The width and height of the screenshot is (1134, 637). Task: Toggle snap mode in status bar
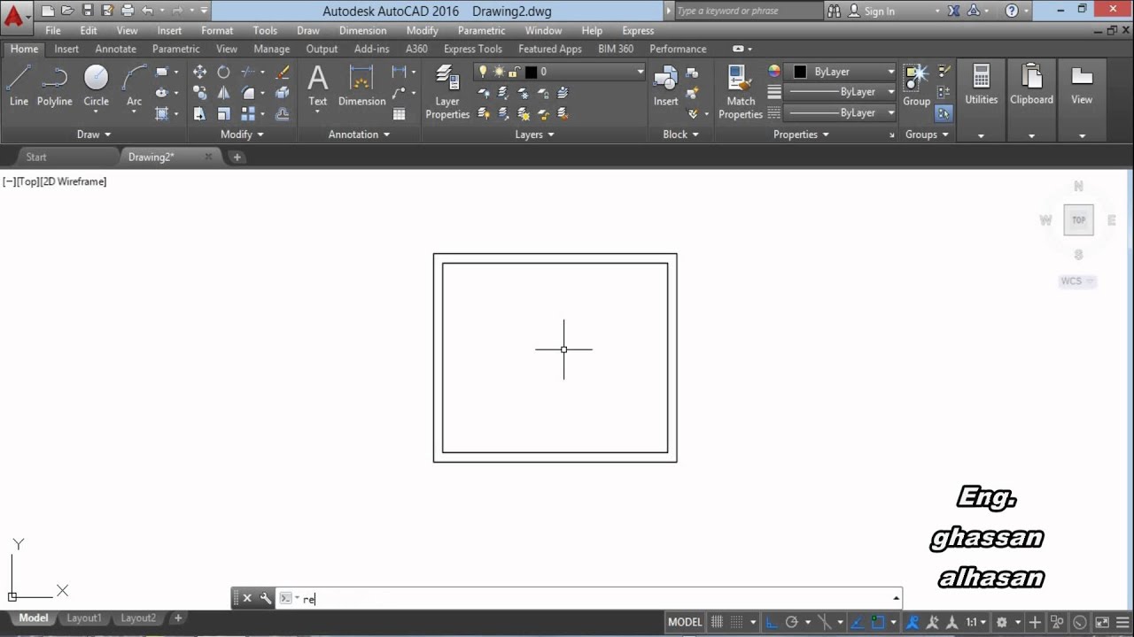coord(736,622)
